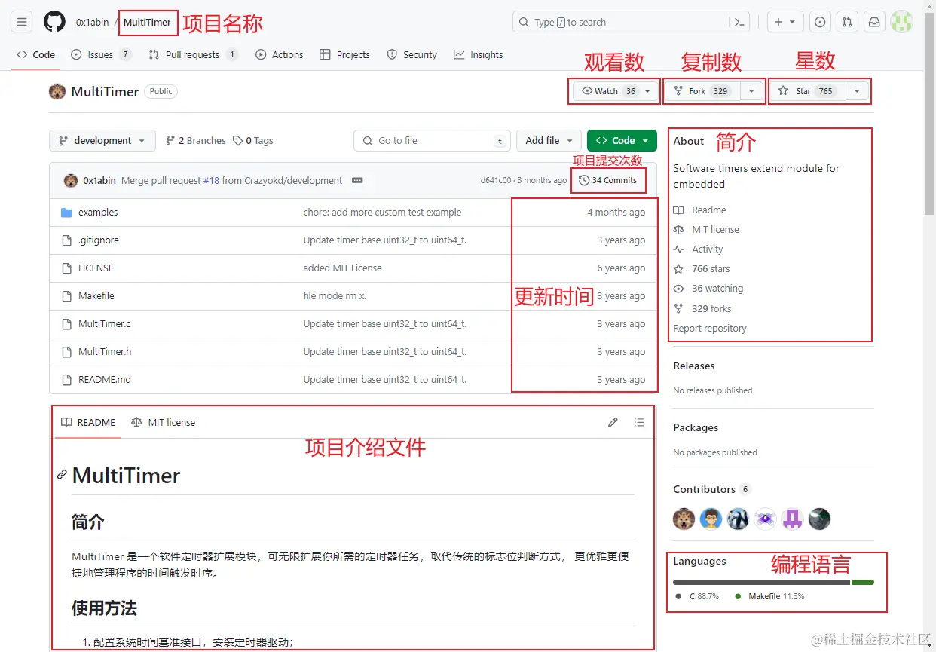
Task: Open the notifications inbox icon
Action: [x=874, y=22]
